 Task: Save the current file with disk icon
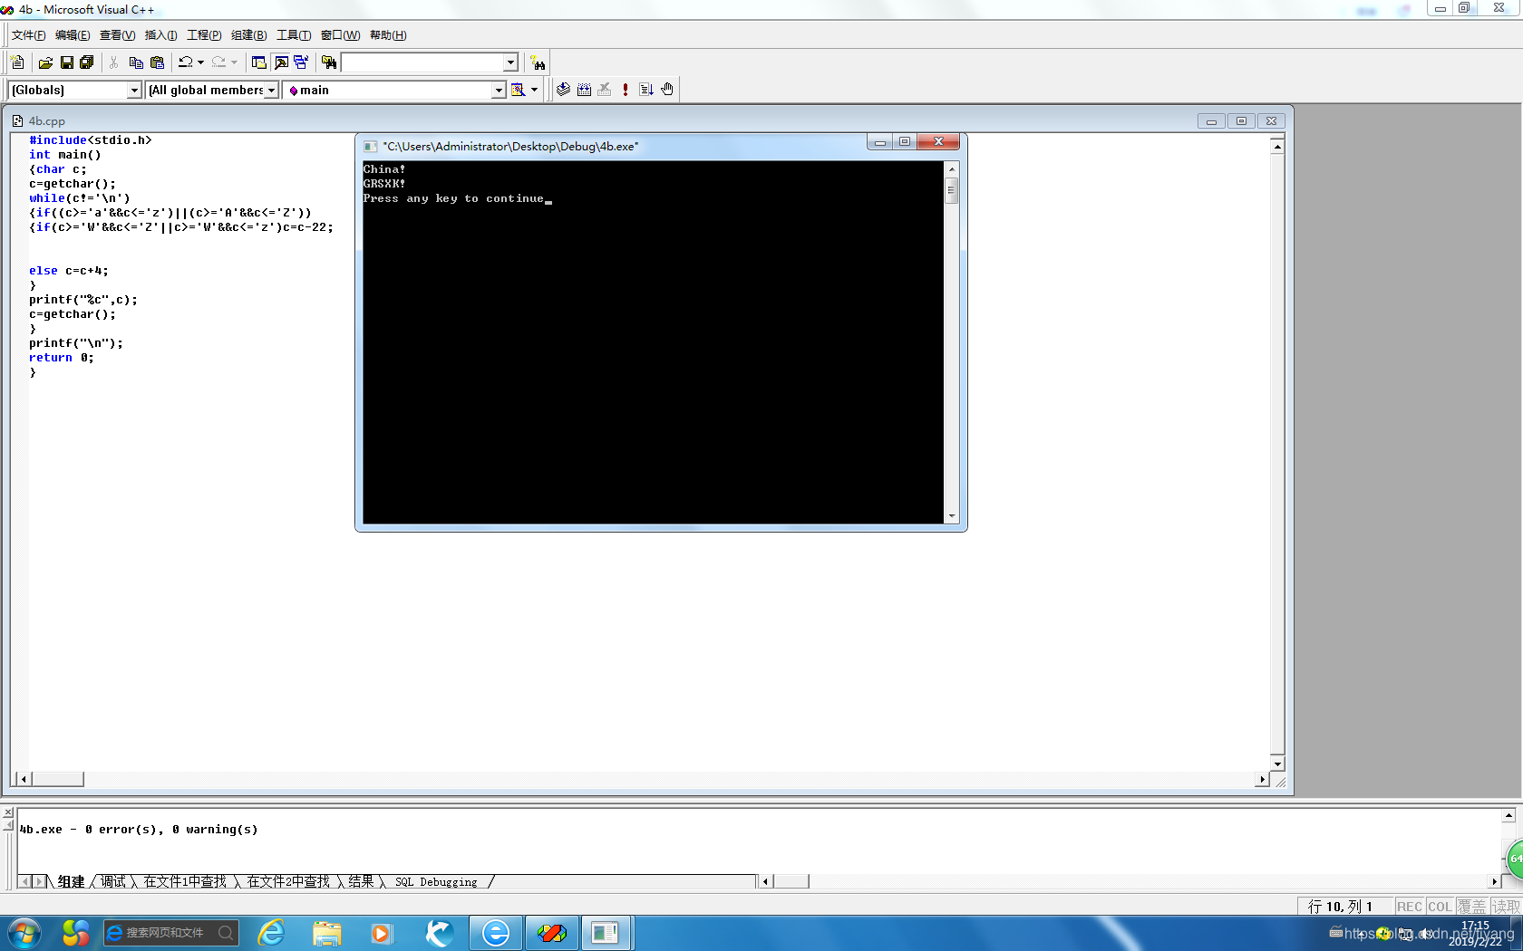pos(66,62)
